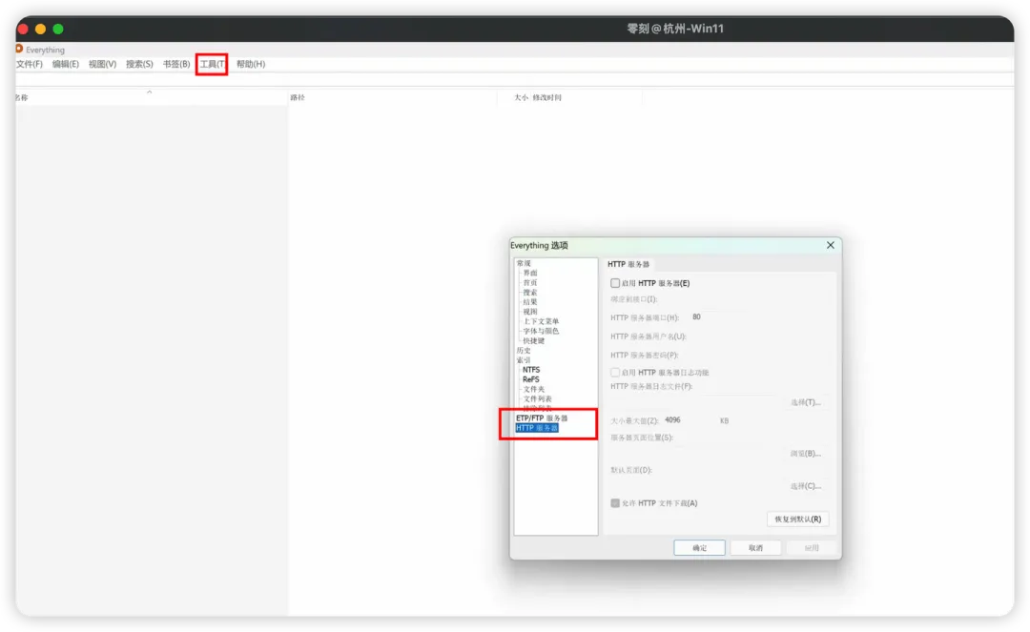Select 界面 in options tree

(x=530, y=273)
